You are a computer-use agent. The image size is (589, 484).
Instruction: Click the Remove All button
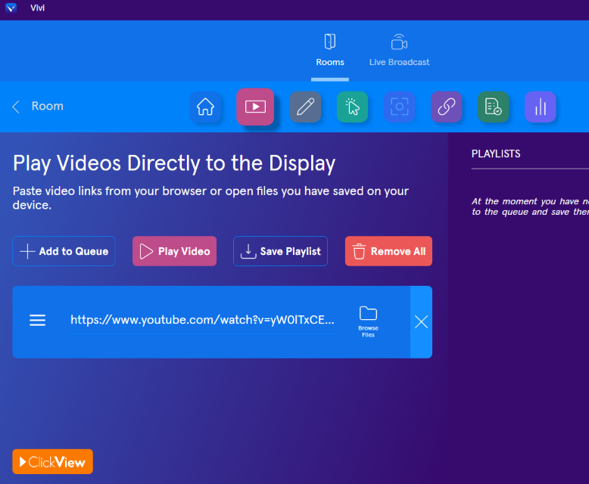(x=388, y=251)
